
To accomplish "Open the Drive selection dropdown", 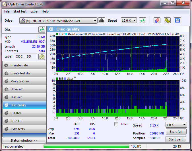I will click(58, 21).
